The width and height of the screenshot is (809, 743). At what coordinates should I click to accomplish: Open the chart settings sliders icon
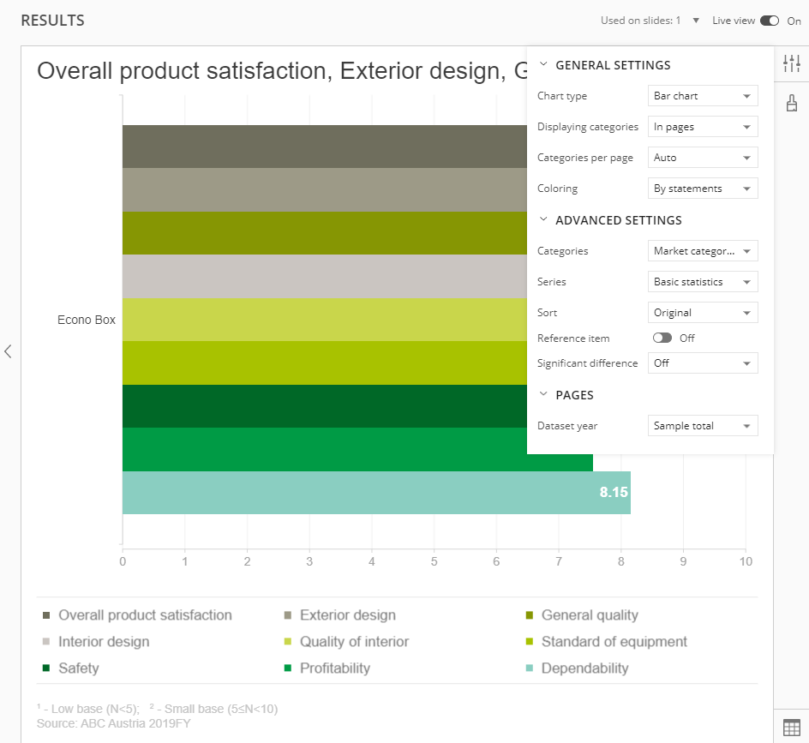(x=792, y=63)
